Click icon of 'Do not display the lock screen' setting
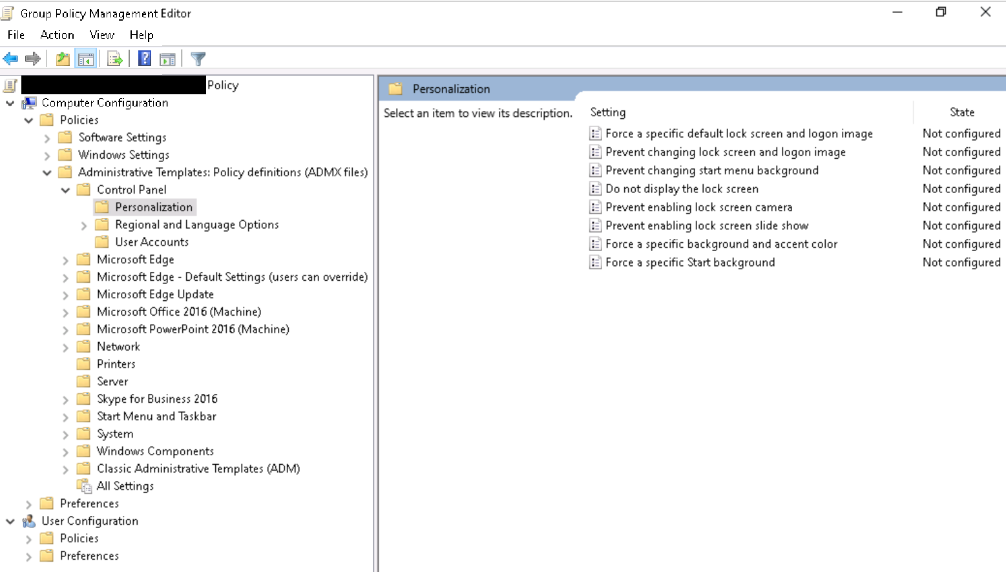The image size is (1006, 572). pos(595,189)
